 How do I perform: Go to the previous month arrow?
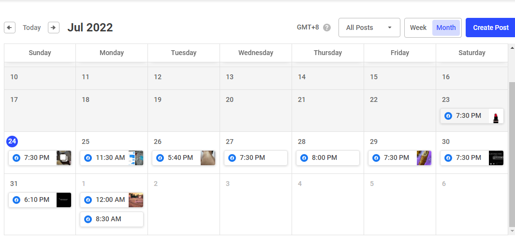click(x=10, y=28)
